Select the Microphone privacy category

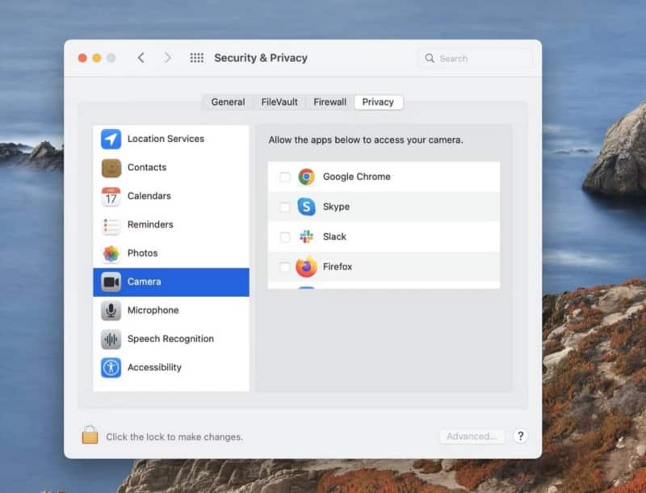(153, 311)
